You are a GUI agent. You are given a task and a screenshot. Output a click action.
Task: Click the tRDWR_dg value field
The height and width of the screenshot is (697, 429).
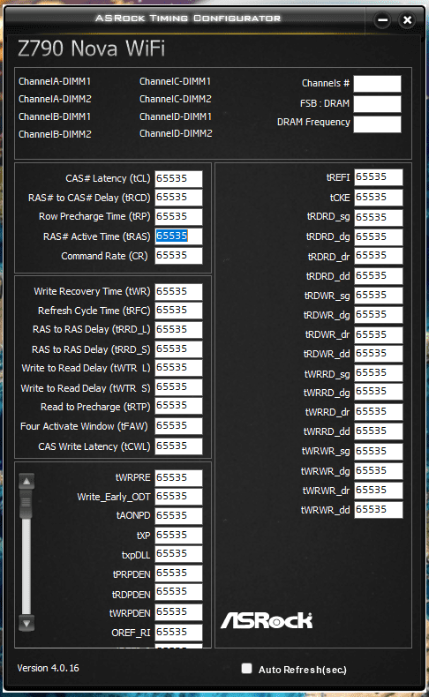(379, 315)
